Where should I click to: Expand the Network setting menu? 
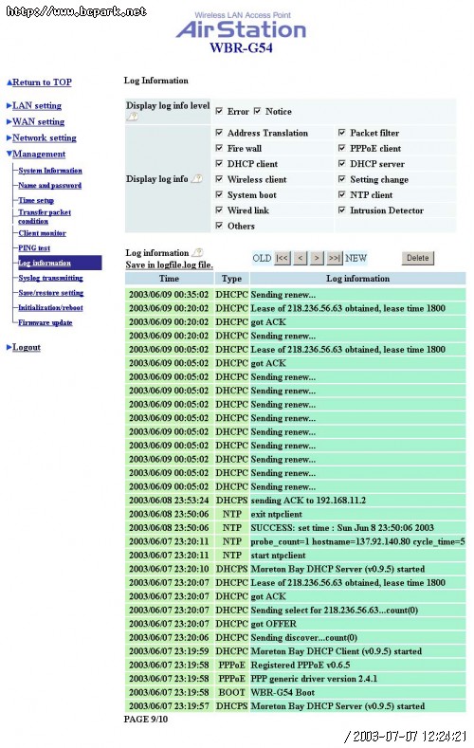[x=45, y=137]
